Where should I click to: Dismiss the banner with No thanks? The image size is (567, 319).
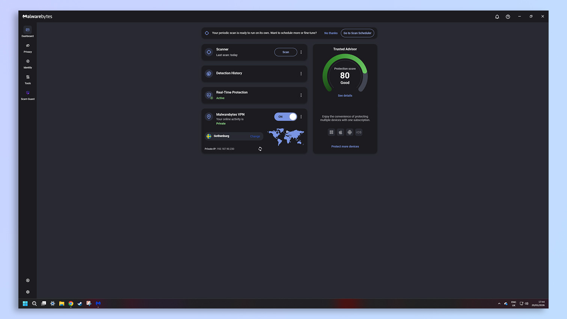[331, 33]
